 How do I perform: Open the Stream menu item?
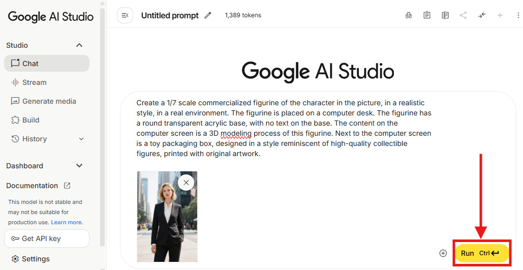point(34,82)
